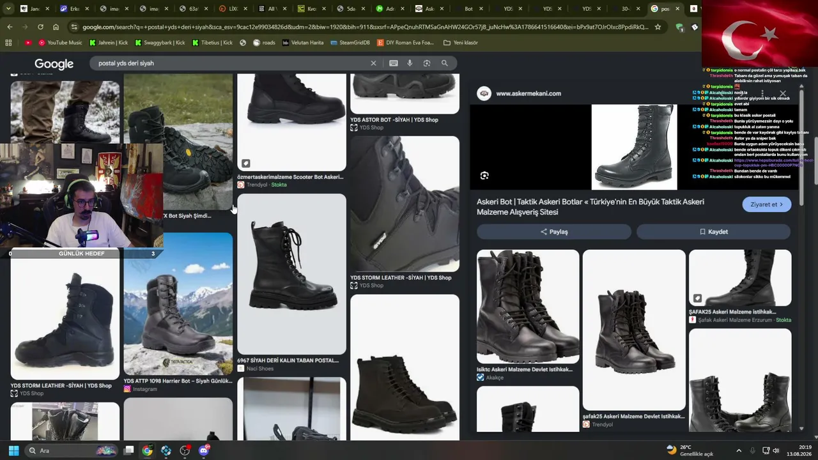Go back using the browser back arrow

[x=10, y=27]
